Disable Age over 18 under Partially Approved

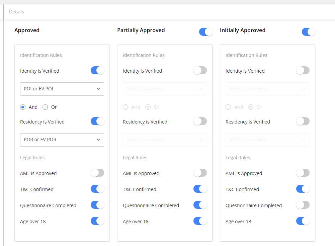[x=200, y=221]
